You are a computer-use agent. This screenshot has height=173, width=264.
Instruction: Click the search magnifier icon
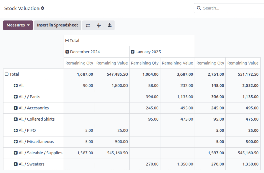(199, 8)
